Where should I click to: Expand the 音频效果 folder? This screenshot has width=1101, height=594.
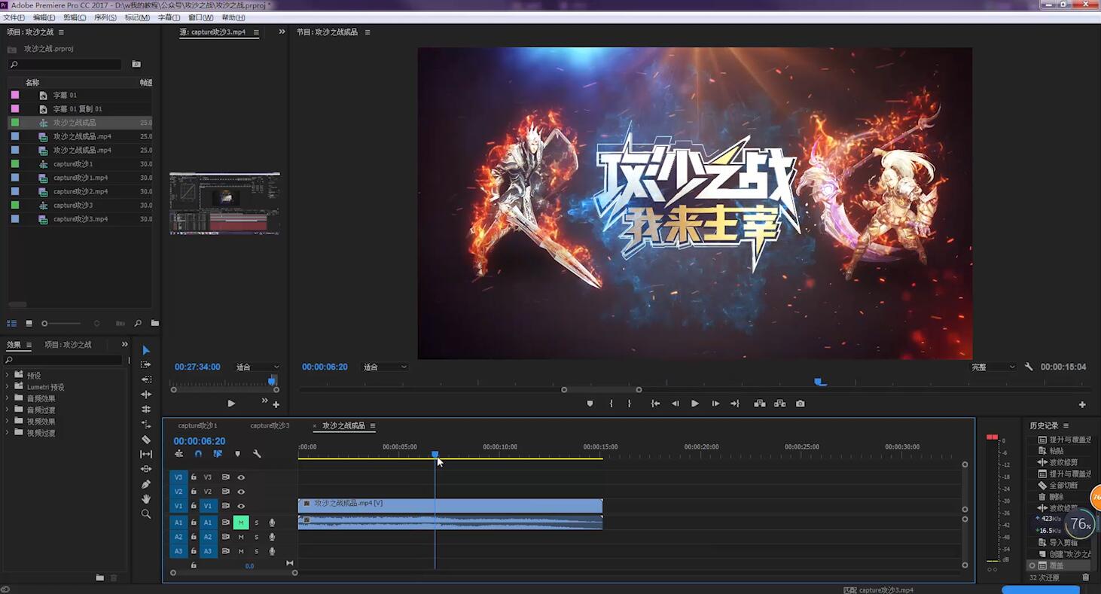click(8, 398)
